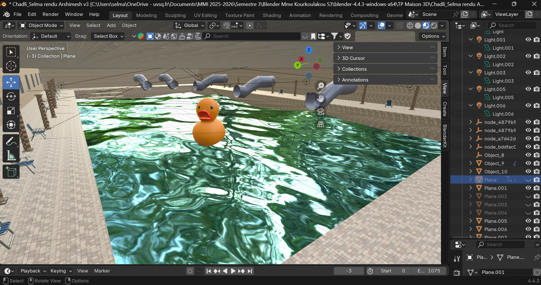This screenshot has width=541, height=285.
Task: Open the Render menu
Action: point(51,14)
